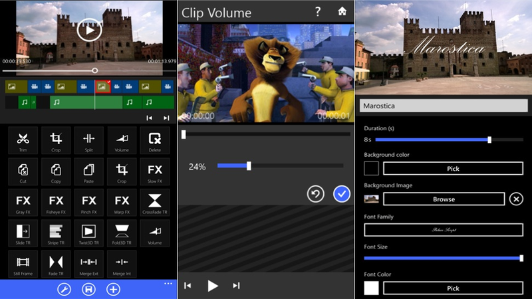Image resolution: width=532 pixels, height=299 pixels.
Task: Apply the Fisheye FX effect
Action: pyautogui.click(x=56, y=203)
